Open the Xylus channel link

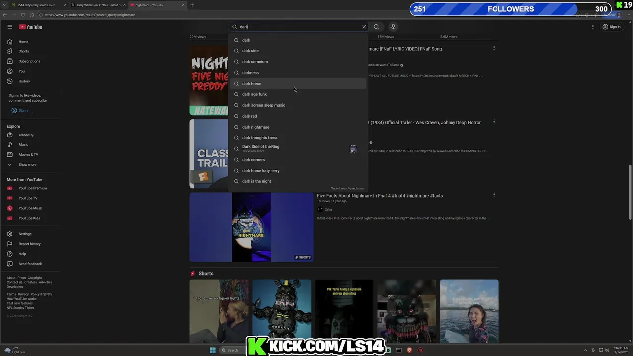tap(328, 209)
